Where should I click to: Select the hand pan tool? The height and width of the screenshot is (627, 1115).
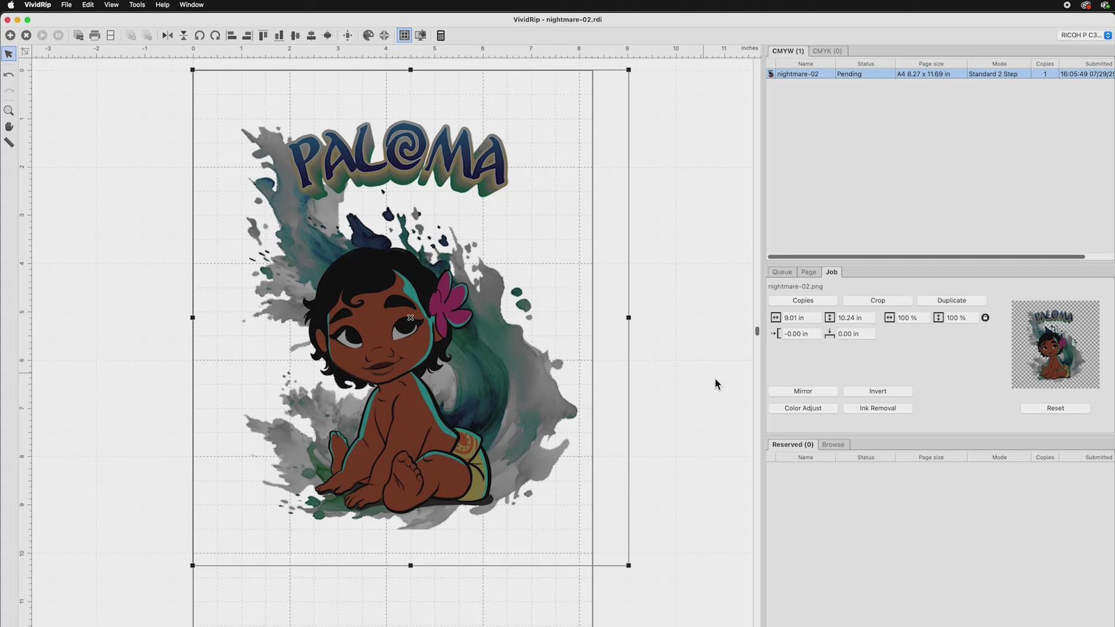pyautogui.click(x=9, y=127)
